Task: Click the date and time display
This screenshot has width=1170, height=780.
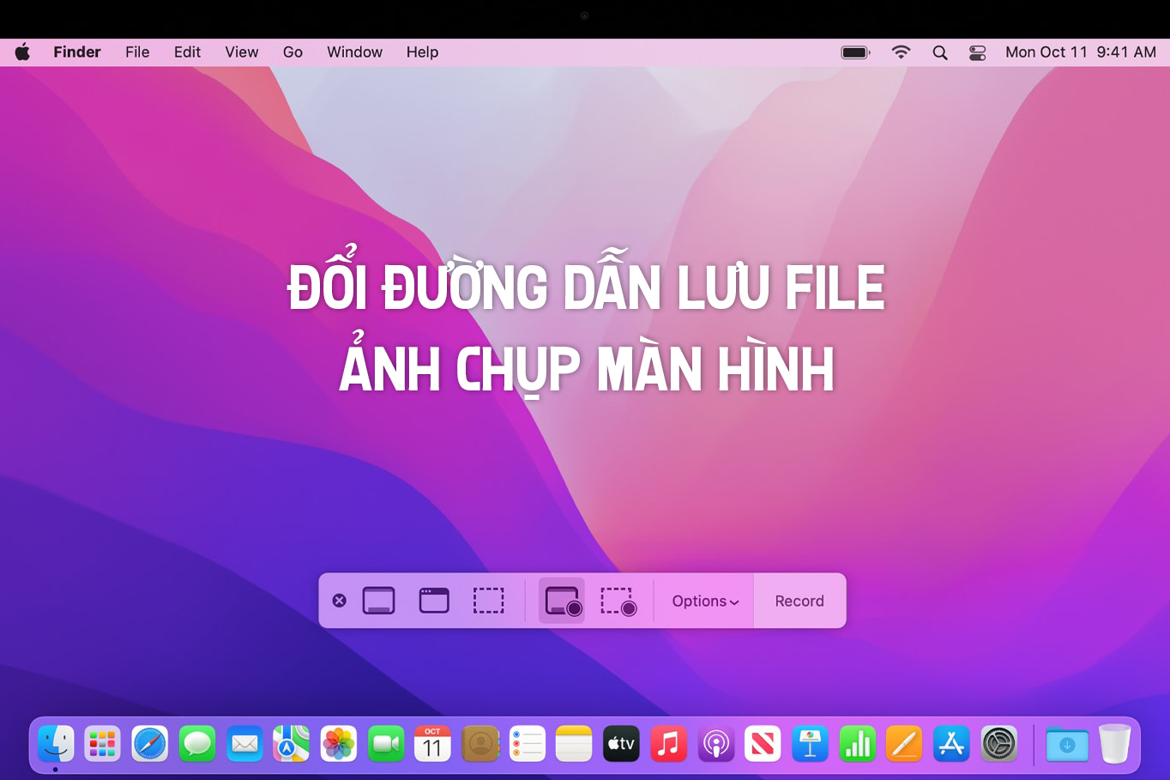Action: tap(1080, 52)
